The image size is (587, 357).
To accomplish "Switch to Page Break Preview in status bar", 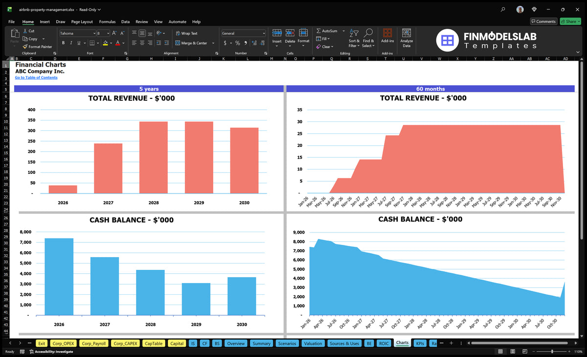I will 525,352.
